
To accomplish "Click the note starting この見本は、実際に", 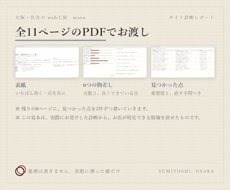I will (x=108, y=117).
